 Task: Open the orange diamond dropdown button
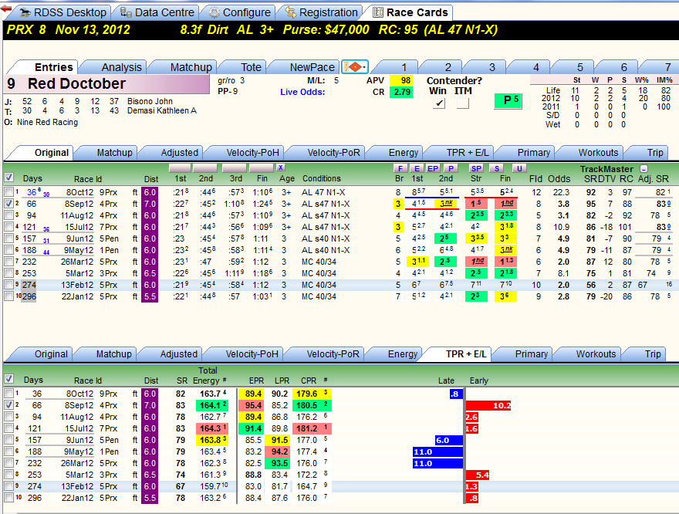[x=355, y=67]
